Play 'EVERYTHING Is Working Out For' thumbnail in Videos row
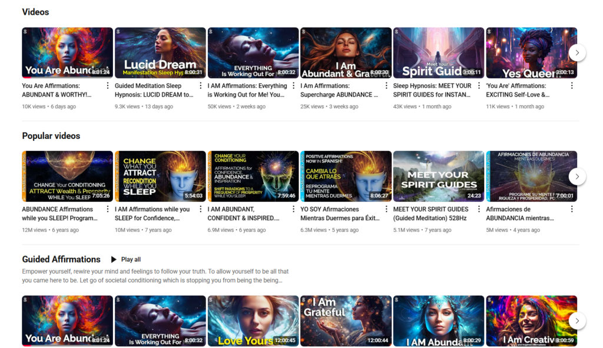 (x=253, y=52)
